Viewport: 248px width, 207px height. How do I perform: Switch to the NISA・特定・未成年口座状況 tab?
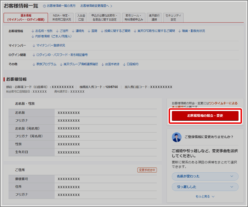[x=62, y=18]
